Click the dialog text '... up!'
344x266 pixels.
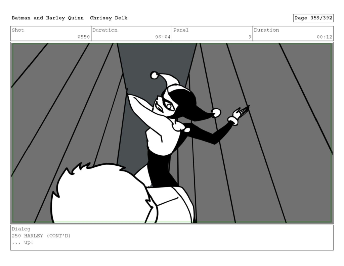point(23,243)
